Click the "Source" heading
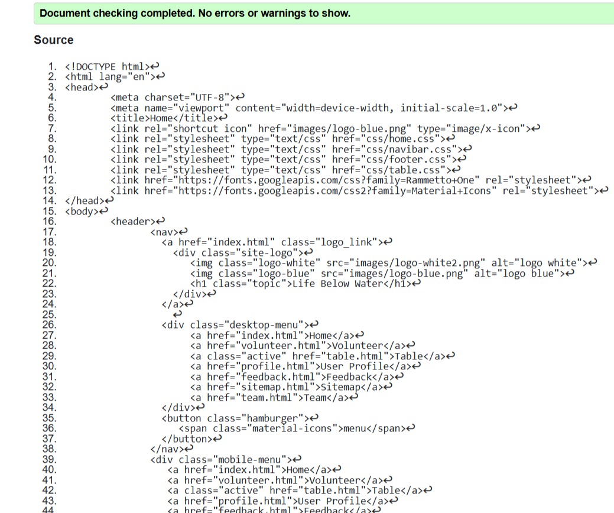 click(54, 40)
